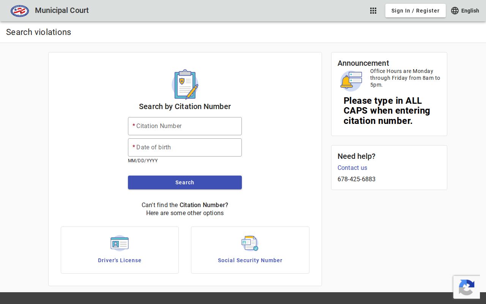Click the Need help? heading
Screen dimensions: 486x304
click(357, 156)
